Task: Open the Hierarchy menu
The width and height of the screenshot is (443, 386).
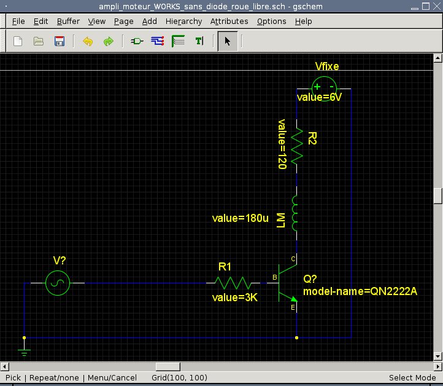Action: 183,21
